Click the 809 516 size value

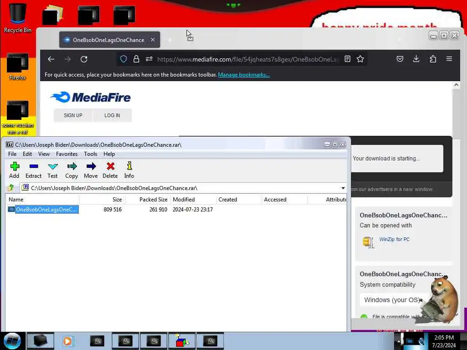click(113, 210)
